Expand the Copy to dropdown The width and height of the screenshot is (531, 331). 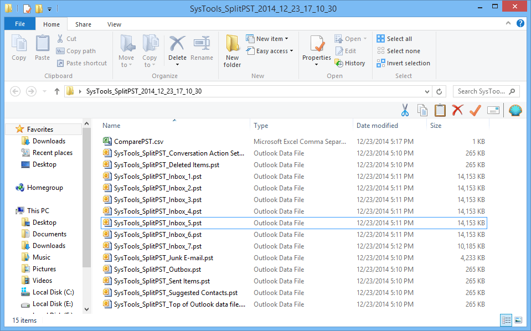[x=153, y=65]
